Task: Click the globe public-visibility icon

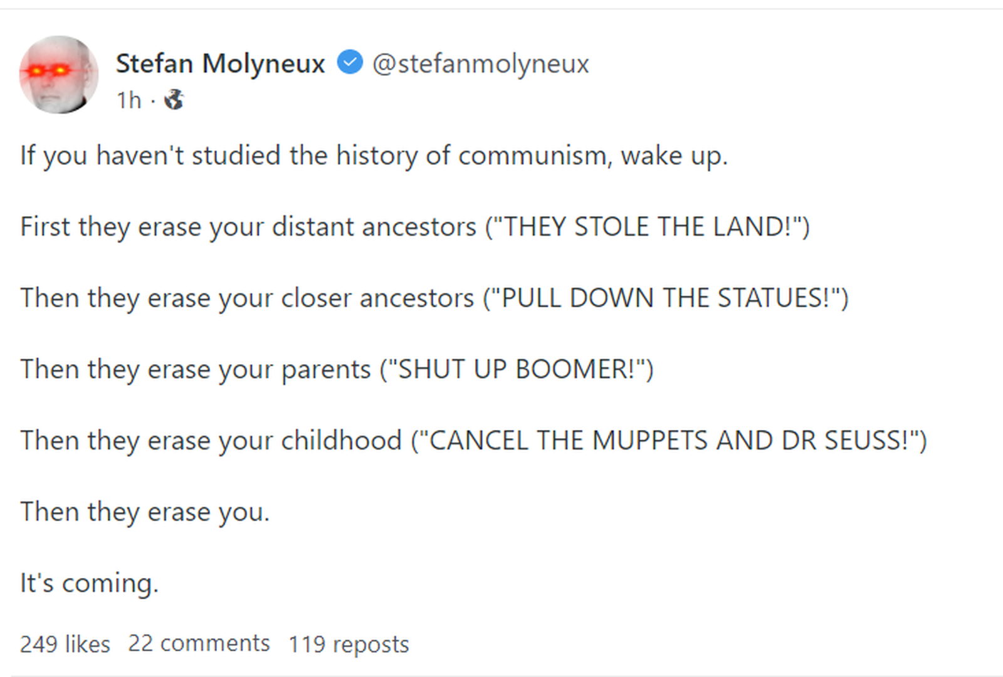Action: (x=174, y=100)
